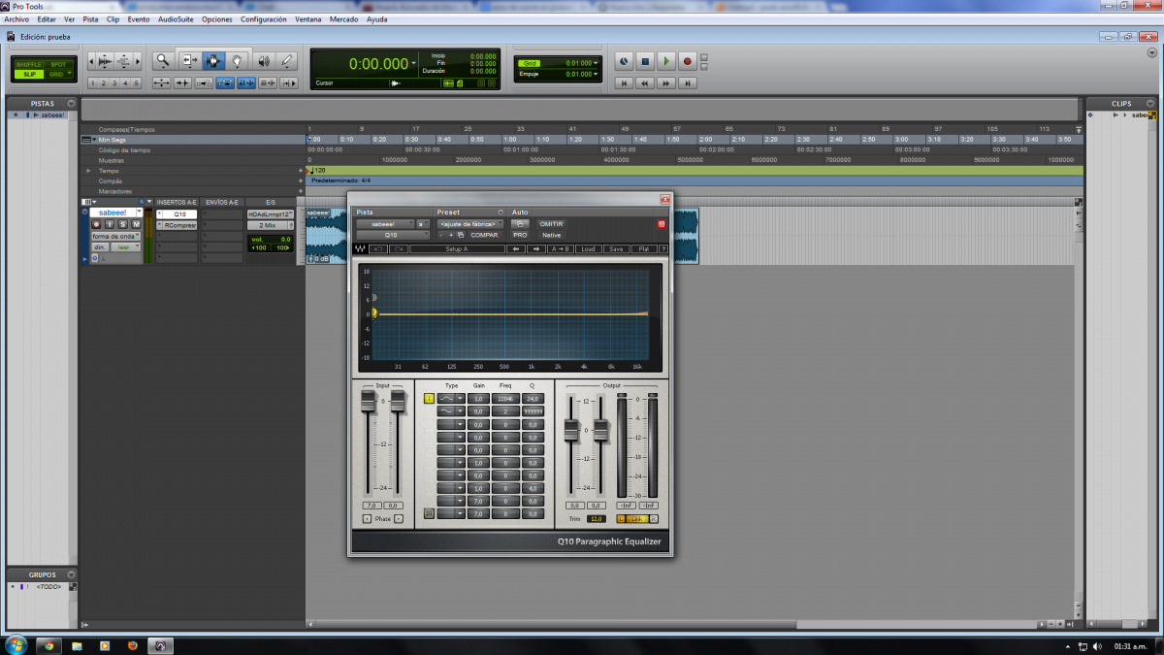Viewport: 1164px width, 655px height.
Task: Click the Fast Forward transport button
Action: tap(666, 83)
